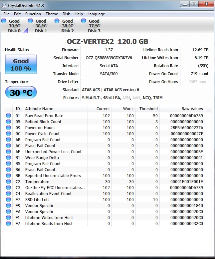Click the CrystalDiskInfo title bar icon
Viewport: 215px width, 259px height.
pyautogui.click(x=4, y=5)
